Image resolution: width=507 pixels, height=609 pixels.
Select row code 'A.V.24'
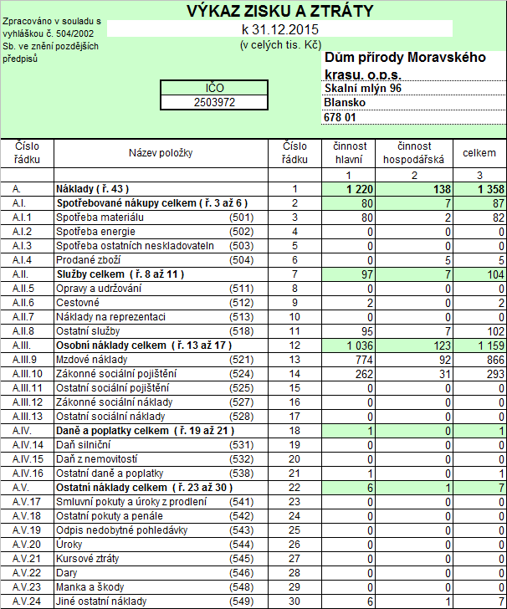point(27,602)
